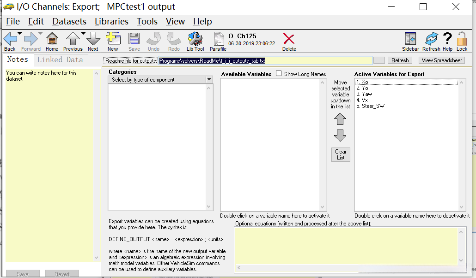Open the Datasets menu

pyautogui.click(x=69, y=22)
